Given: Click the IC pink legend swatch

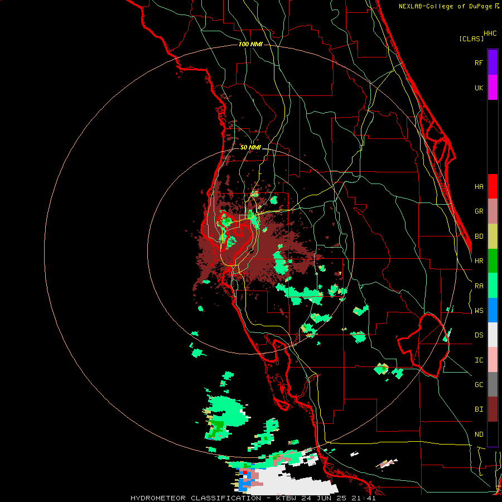Looking at the screenshot, I should coord(493,360).
